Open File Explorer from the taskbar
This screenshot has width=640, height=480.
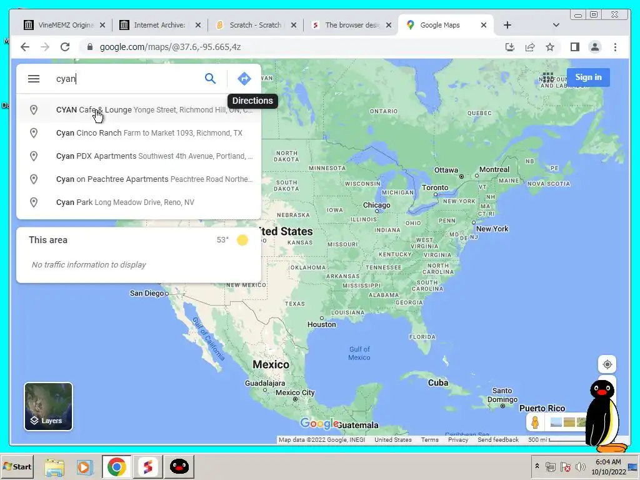click(54, 466)
